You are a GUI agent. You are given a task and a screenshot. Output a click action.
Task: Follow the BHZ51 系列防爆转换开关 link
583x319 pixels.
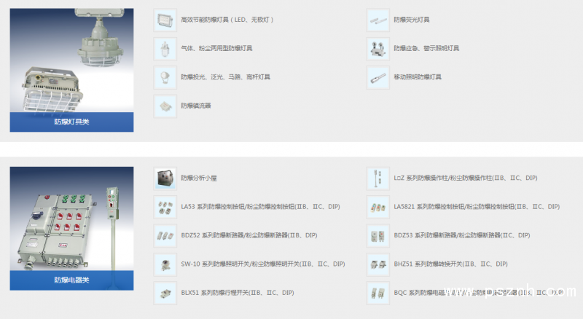tap(450, 264)
